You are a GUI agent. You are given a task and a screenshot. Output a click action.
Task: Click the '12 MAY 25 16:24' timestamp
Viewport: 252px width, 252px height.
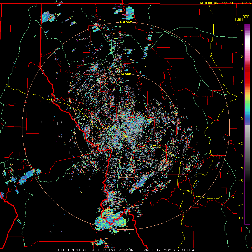click(x=175, y=250)
